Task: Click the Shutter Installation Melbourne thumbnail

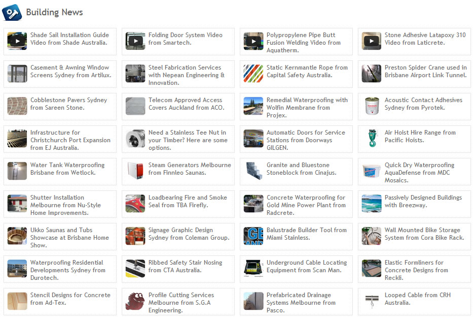Action: (17, 204)
